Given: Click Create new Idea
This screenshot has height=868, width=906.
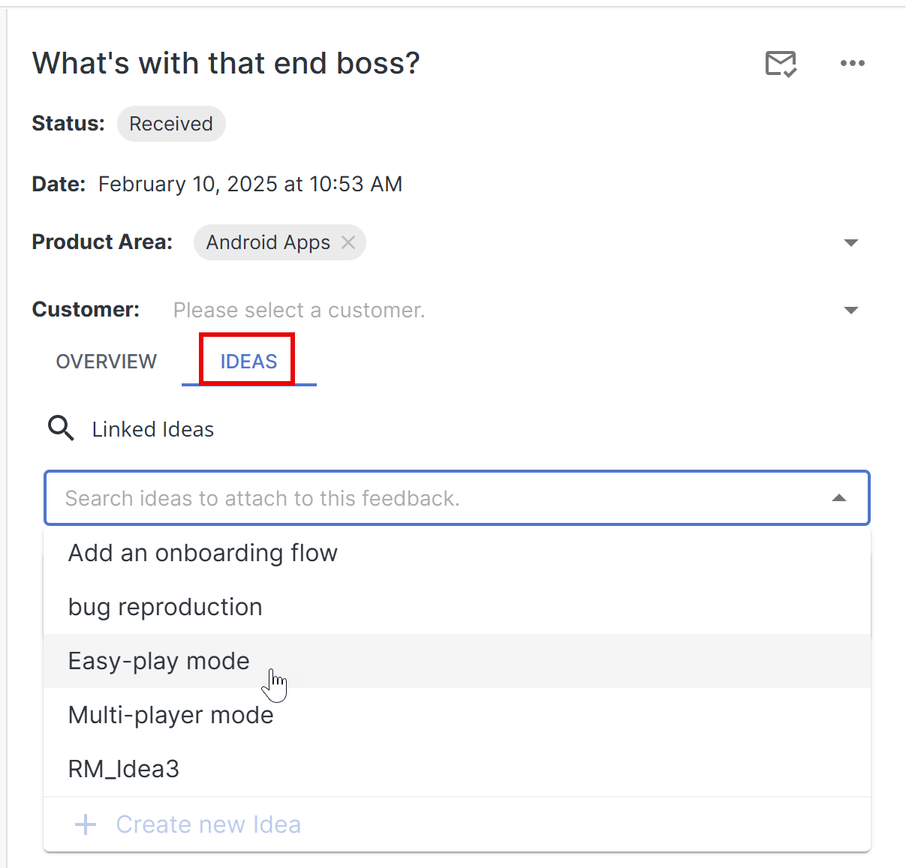Looking at the screenshot, I should pos(208,824).
